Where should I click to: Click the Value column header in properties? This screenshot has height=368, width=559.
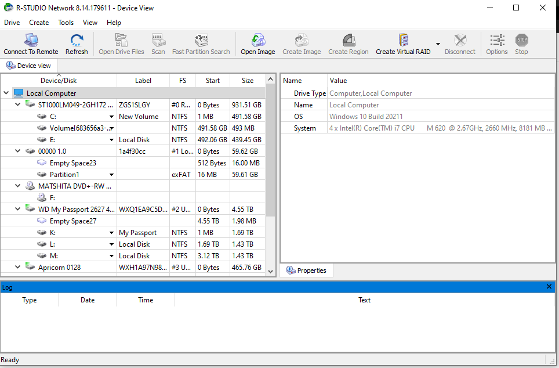(441, 81)
